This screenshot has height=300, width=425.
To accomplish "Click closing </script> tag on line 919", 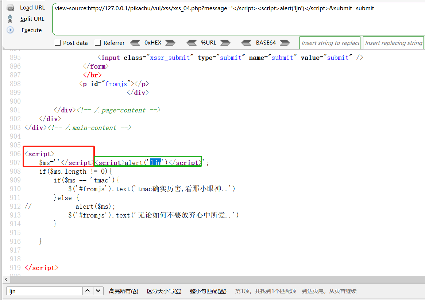I will 42,268.
